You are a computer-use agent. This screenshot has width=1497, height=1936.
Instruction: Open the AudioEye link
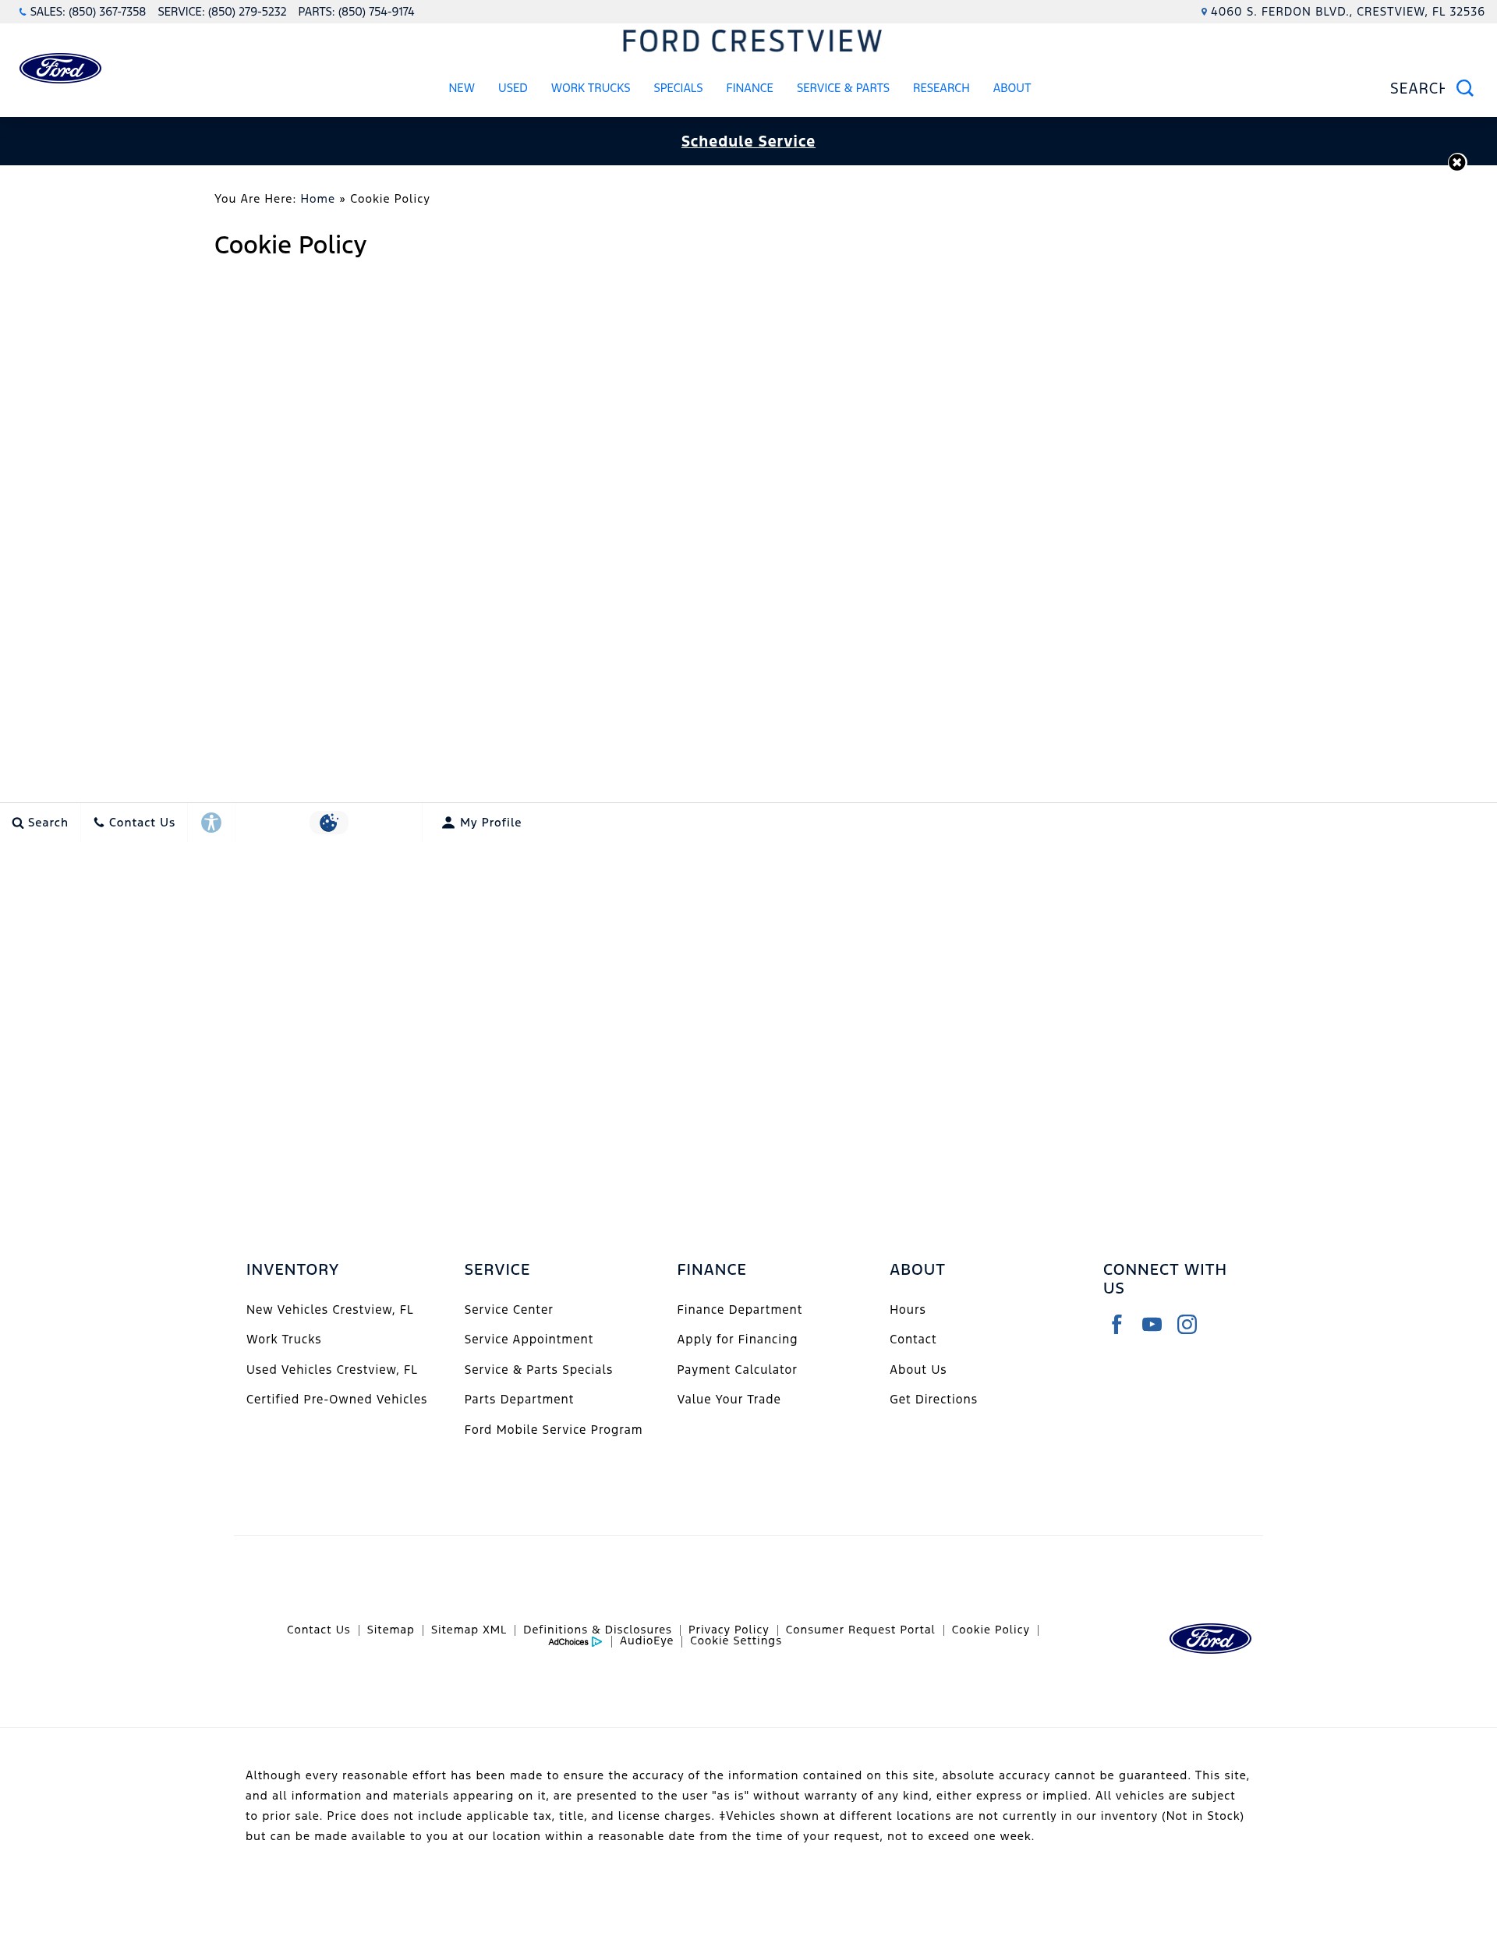pos(646,1640)
